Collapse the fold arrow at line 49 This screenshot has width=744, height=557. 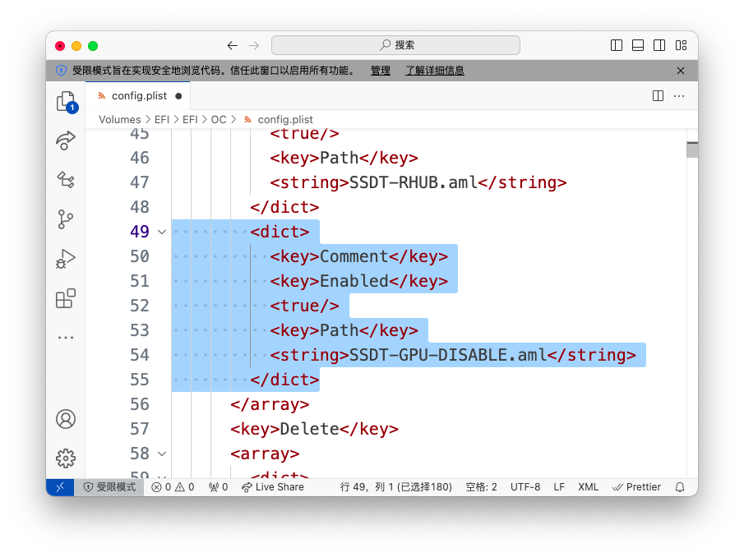[162, 232]
